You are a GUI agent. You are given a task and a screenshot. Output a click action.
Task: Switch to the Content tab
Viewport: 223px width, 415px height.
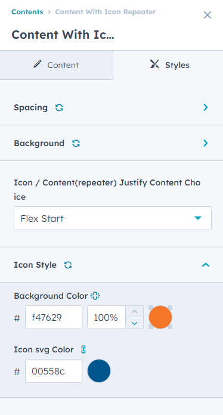coord(56,65)
